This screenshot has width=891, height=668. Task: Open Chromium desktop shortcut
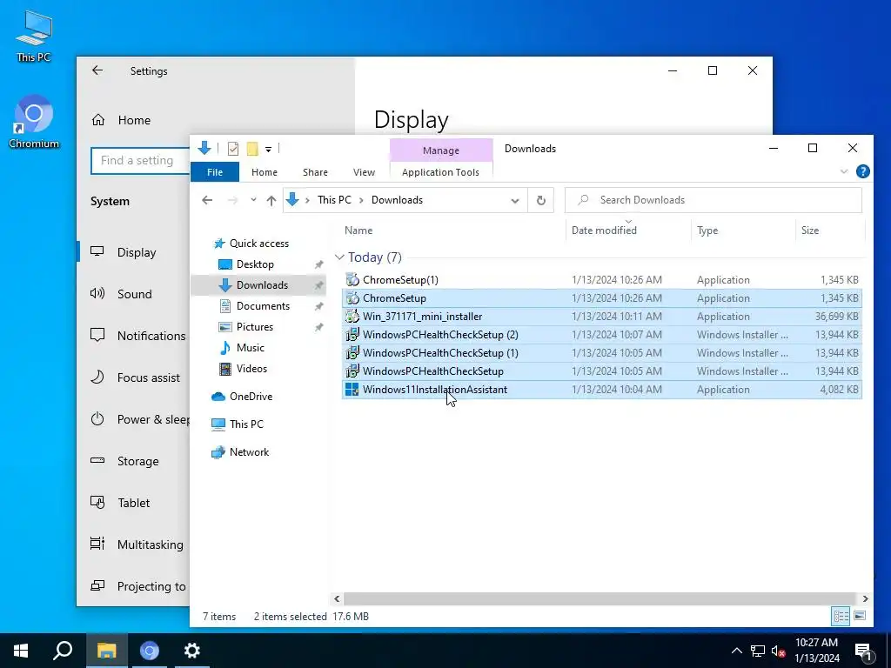coord(34,122)
